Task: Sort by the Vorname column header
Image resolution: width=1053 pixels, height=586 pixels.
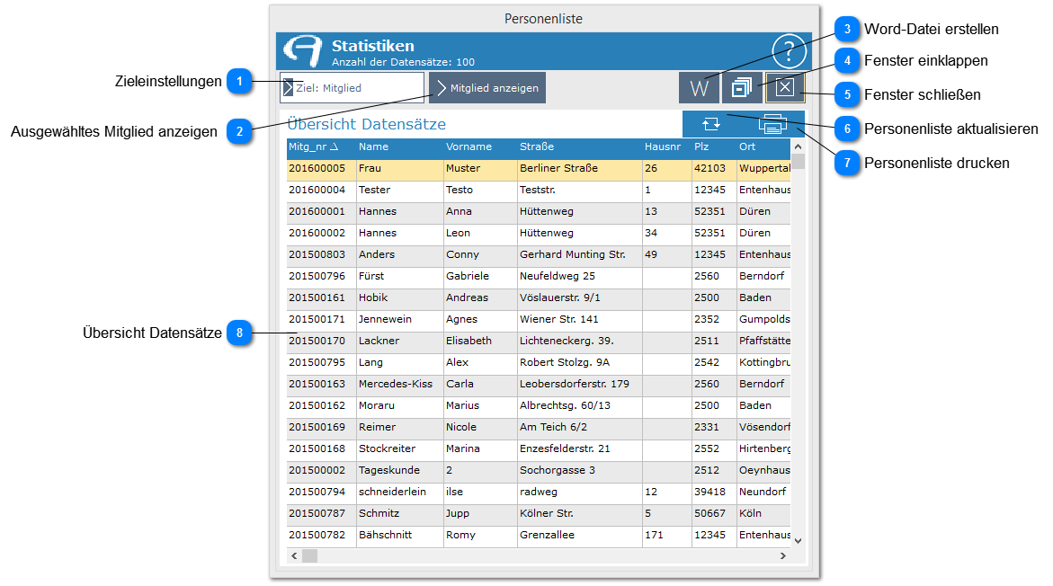Action: click(x=480, y=147)
